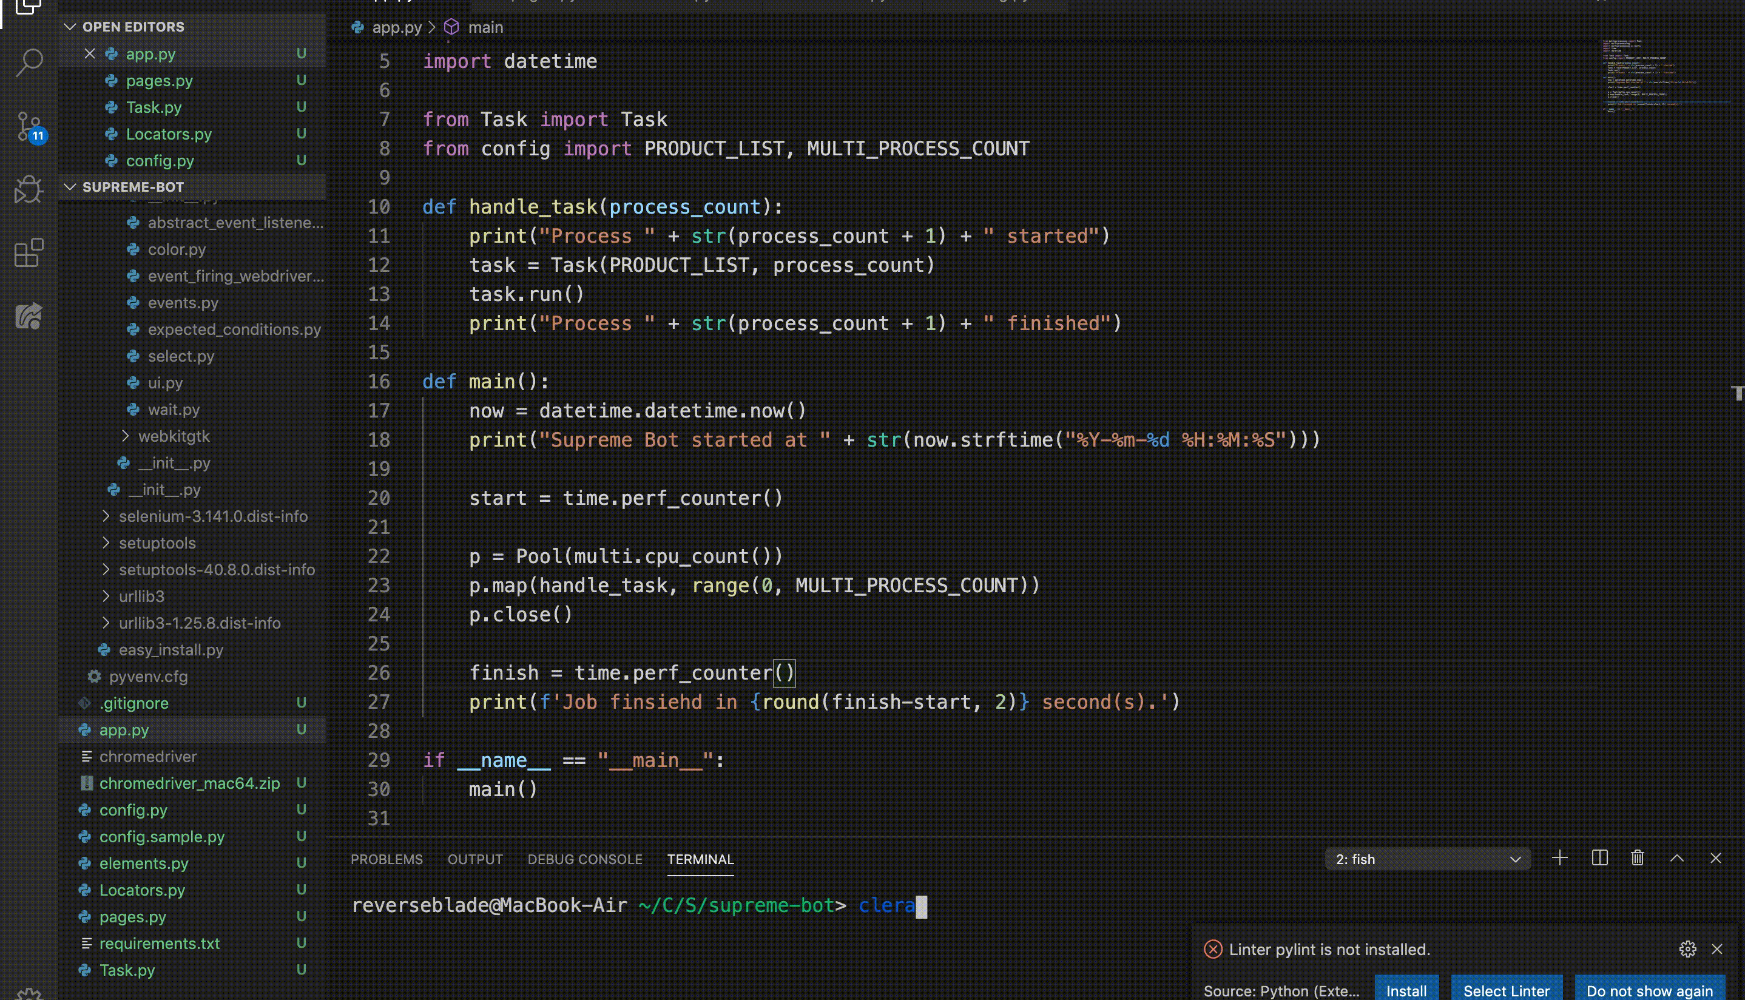Image resolution: width=1745 pixels, height=1000 pixels.
Task: Open Source Control view with 11 changes
Action: [29, 127]
